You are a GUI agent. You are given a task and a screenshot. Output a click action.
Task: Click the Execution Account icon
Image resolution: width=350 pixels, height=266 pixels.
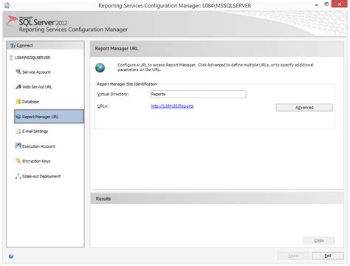click(18, 146)
